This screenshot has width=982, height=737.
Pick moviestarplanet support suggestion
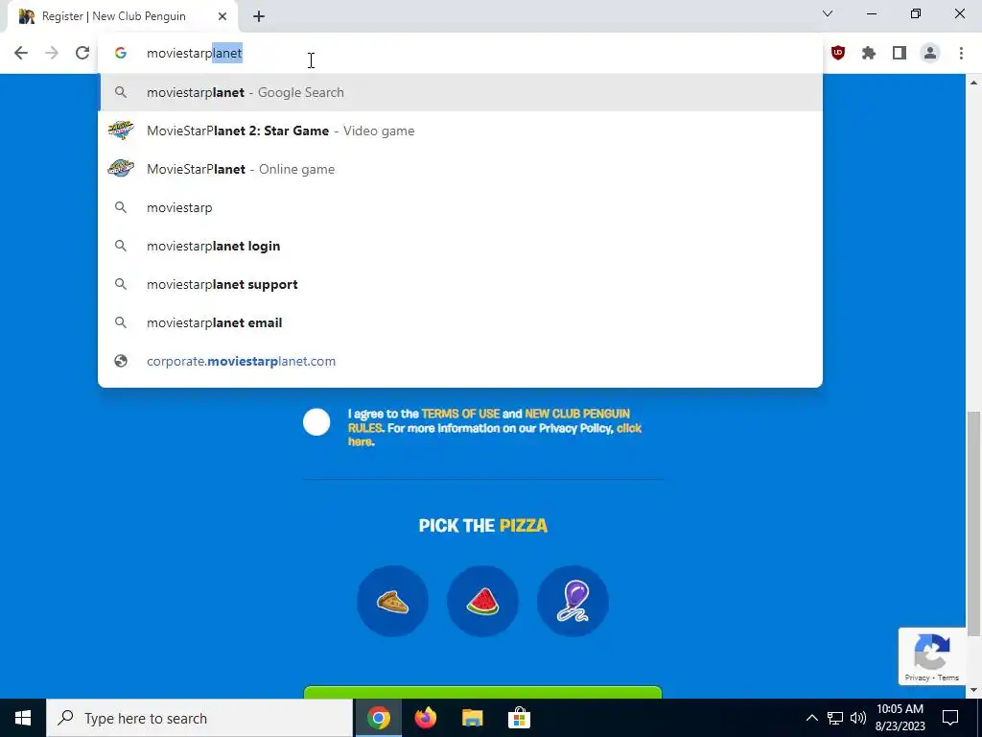click(x=460, y=284)
